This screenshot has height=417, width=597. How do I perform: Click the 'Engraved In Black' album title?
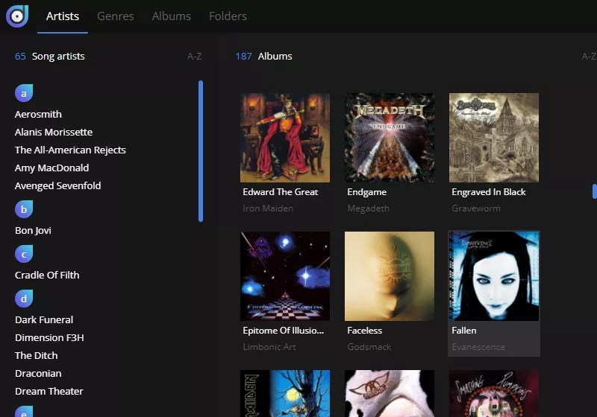click(x=489, y=192)
